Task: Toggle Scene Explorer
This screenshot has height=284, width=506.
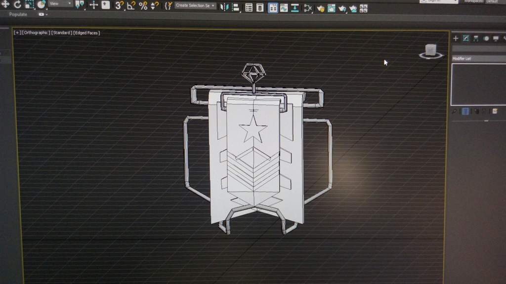Action: point(249,8)
